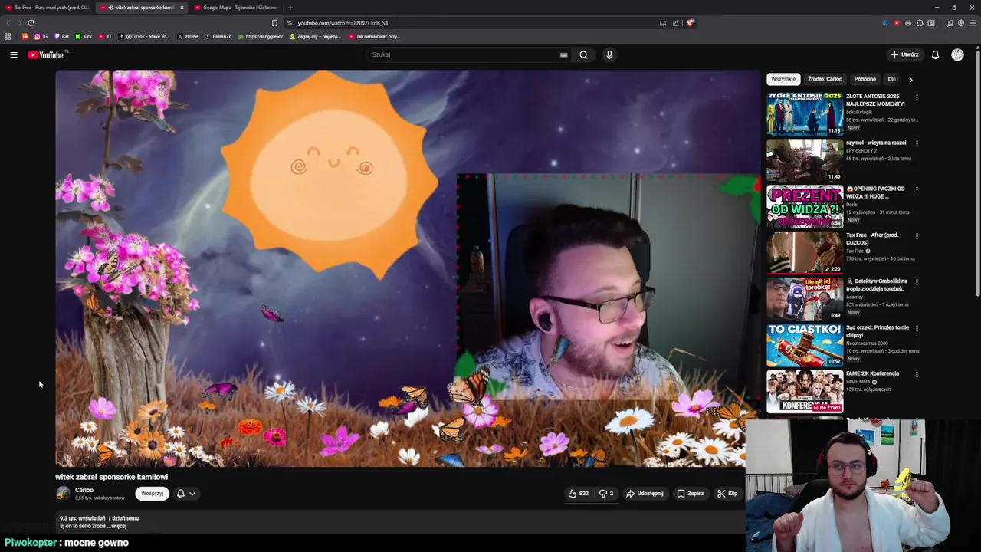Go forward with browser forward arrow

tap(19, 23)
